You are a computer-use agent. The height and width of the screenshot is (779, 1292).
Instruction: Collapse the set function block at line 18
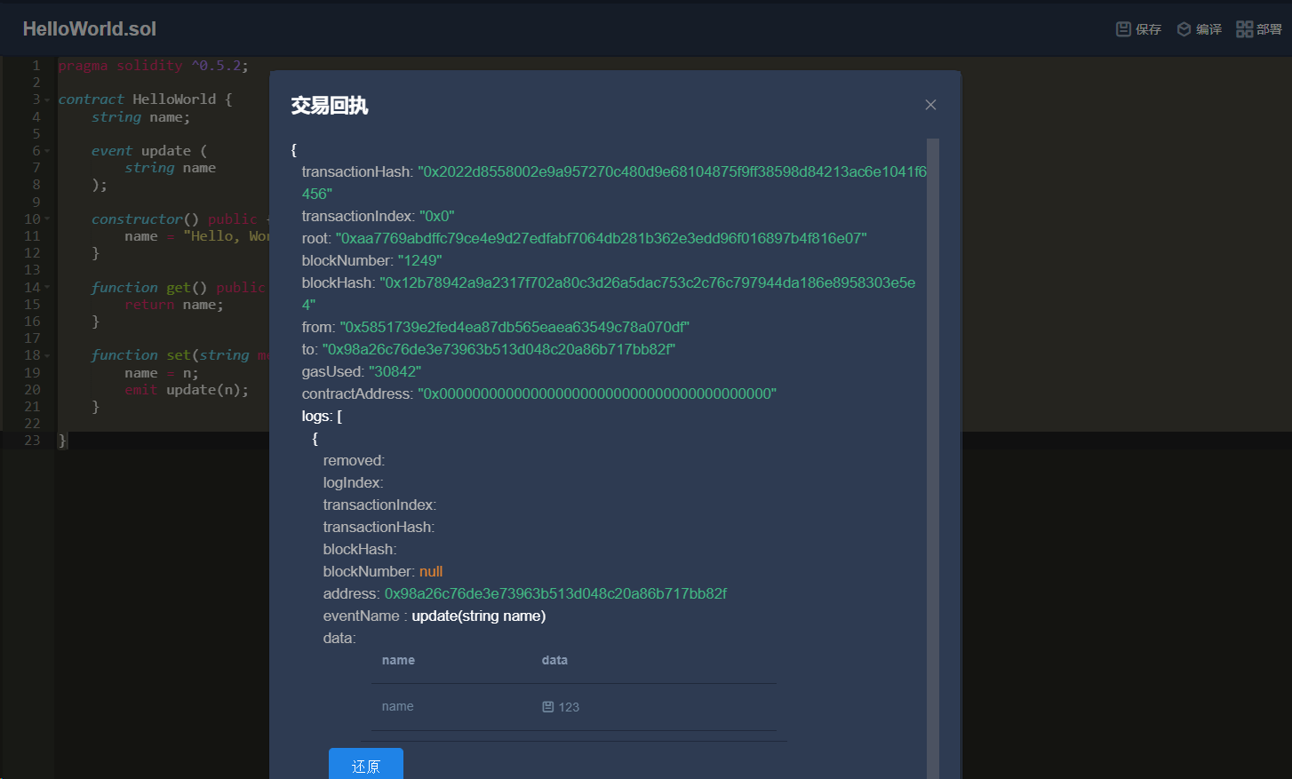(46, 354)
